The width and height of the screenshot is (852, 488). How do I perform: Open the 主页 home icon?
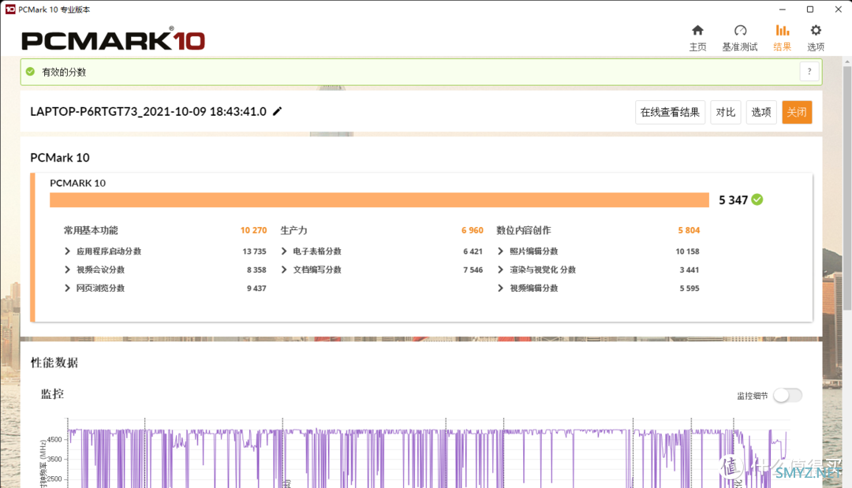[697, 31]
